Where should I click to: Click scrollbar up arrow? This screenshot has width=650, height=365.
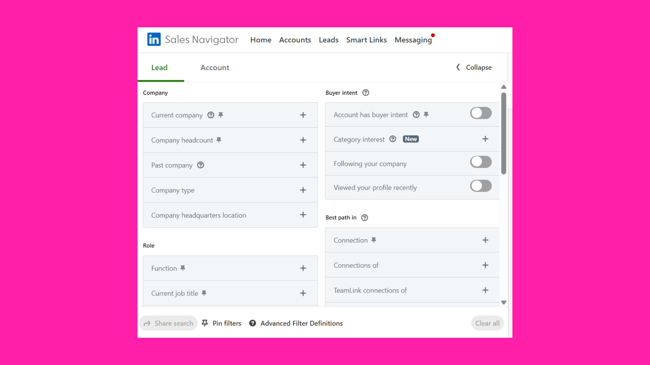pos(504,87)
